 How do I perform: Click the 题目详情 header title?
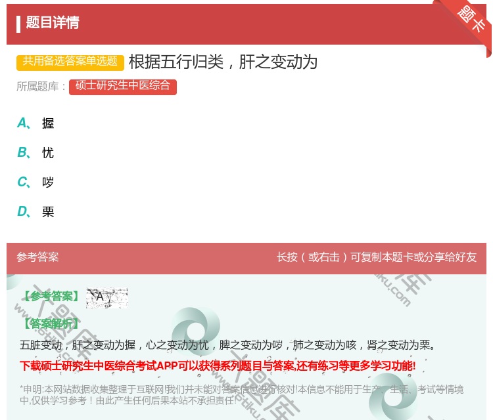(x=53, y=22)
